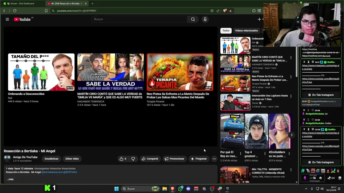The height and width of the screenshot is (193, 344).
Task: Select the 'Todos' filter chip
Action: click(226, 31)
